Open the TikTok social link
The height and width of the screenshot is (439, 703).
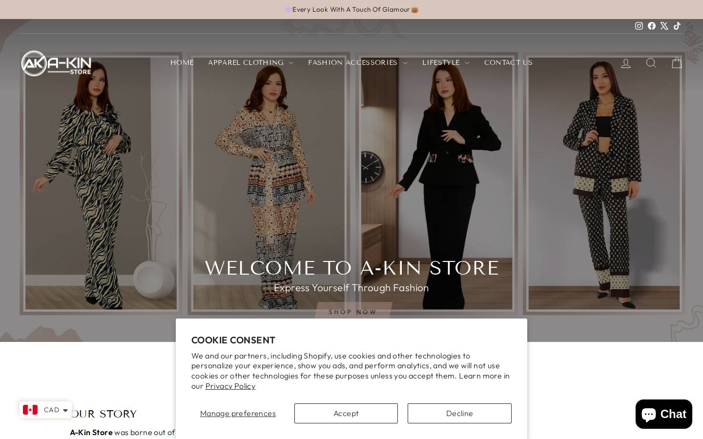point(677,26)
